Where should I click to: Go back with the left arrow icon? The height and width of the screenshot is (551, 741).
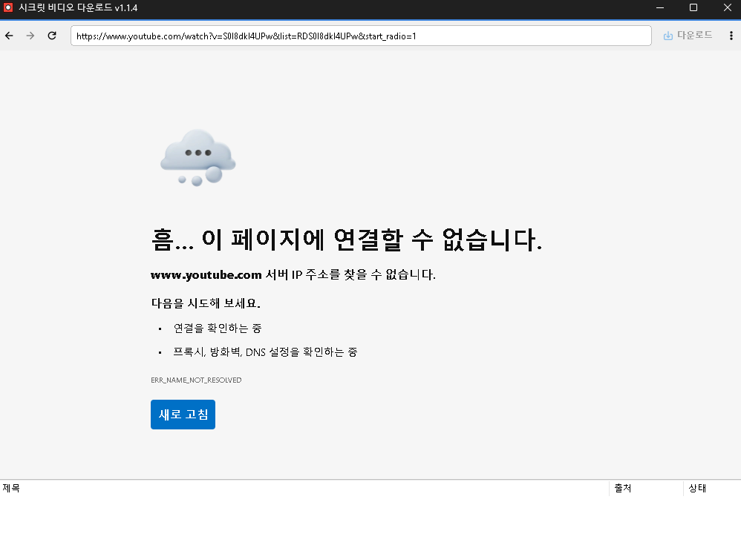click(9, 36)
